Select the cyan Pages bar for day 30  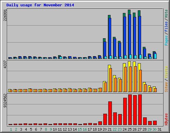155,56
